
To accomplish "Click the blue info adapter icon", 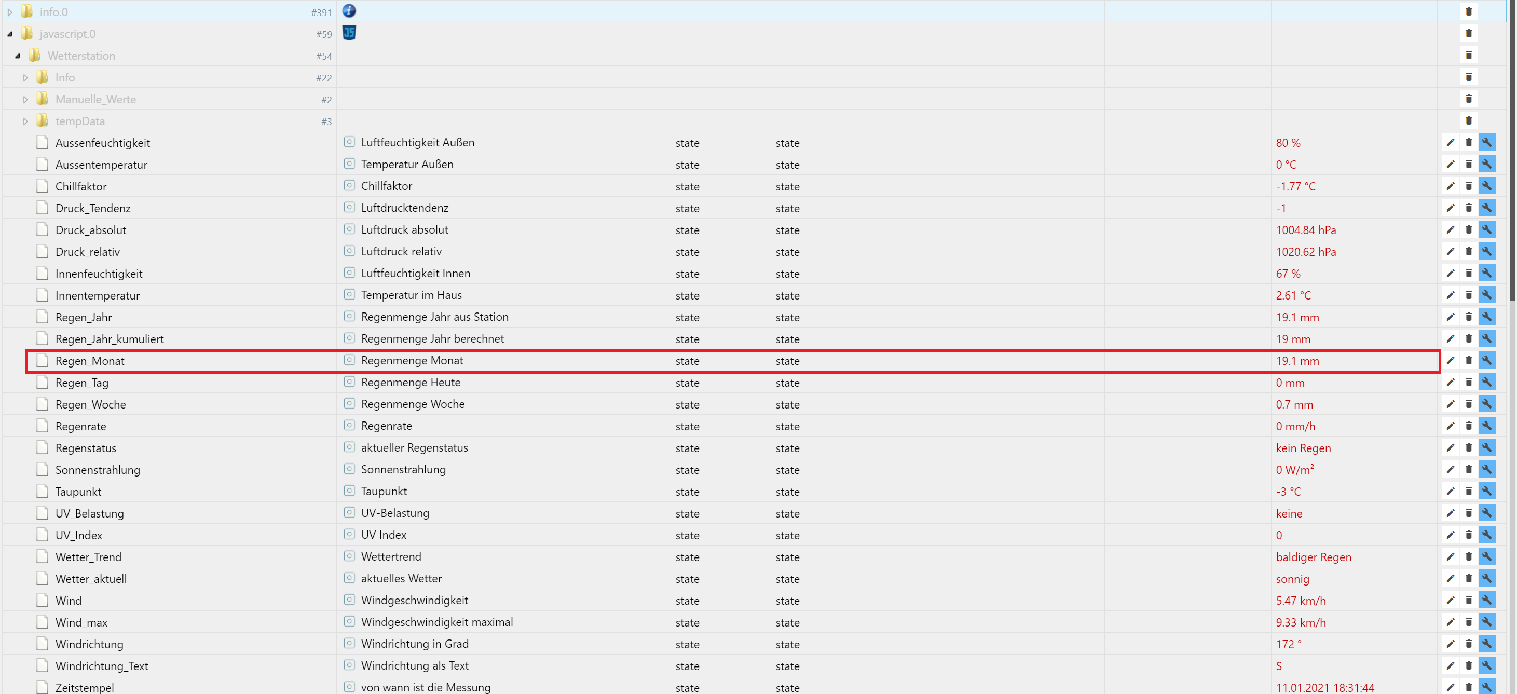I will tap(349, 11).
